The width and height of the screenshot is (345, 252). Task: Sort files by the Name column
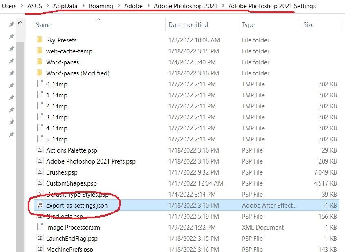[43, 25]
